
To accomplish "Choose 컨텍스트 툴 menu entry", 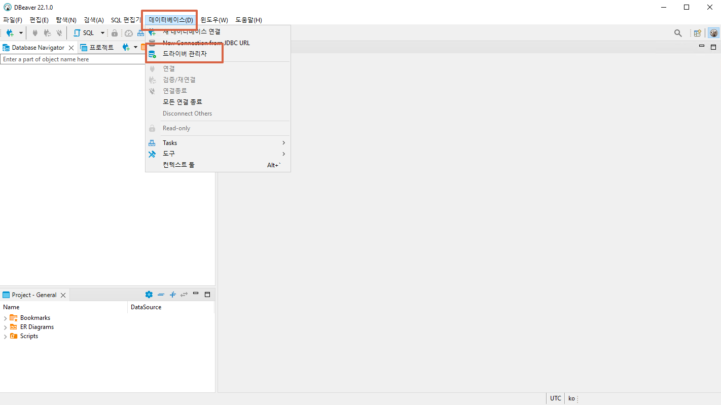I will click(218, 165).
